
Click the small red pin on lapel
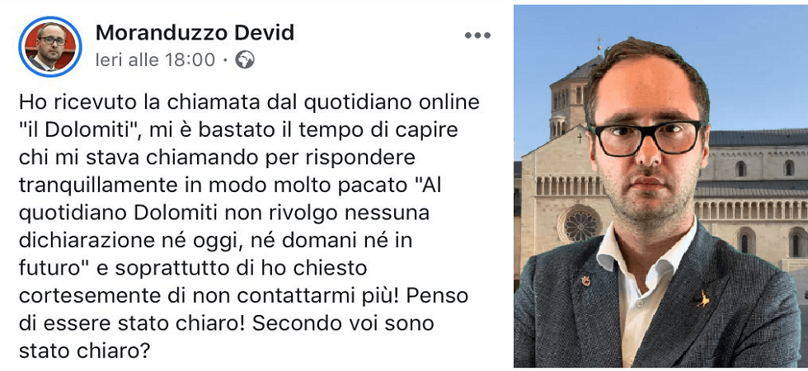(x=585, y=281)
